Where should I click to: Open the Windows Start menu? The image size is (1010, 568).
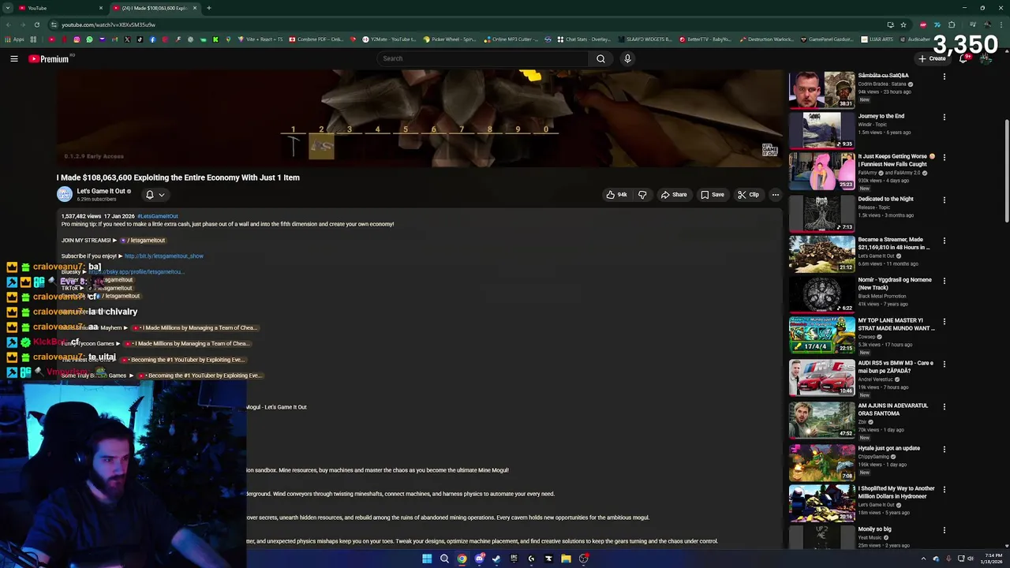pyautogui.click(x=427, y=559)
